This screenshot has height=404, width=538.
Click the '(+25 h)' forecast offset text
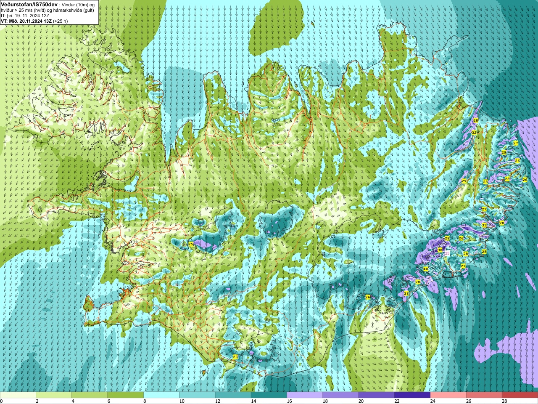(61, 21)
